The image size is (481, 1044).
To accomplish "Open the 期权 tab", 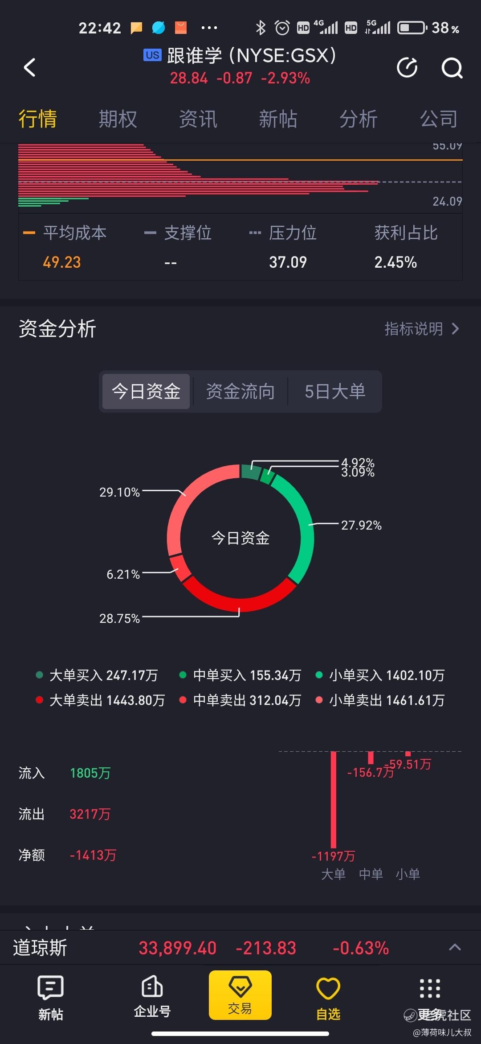I will (x=118, y=119).
